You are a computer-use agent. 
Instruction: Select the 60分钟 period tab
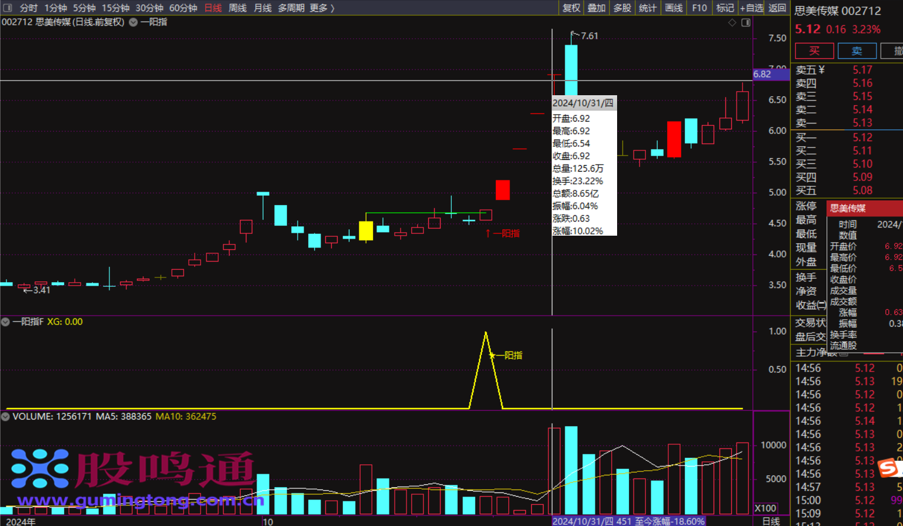click(183, 8)
